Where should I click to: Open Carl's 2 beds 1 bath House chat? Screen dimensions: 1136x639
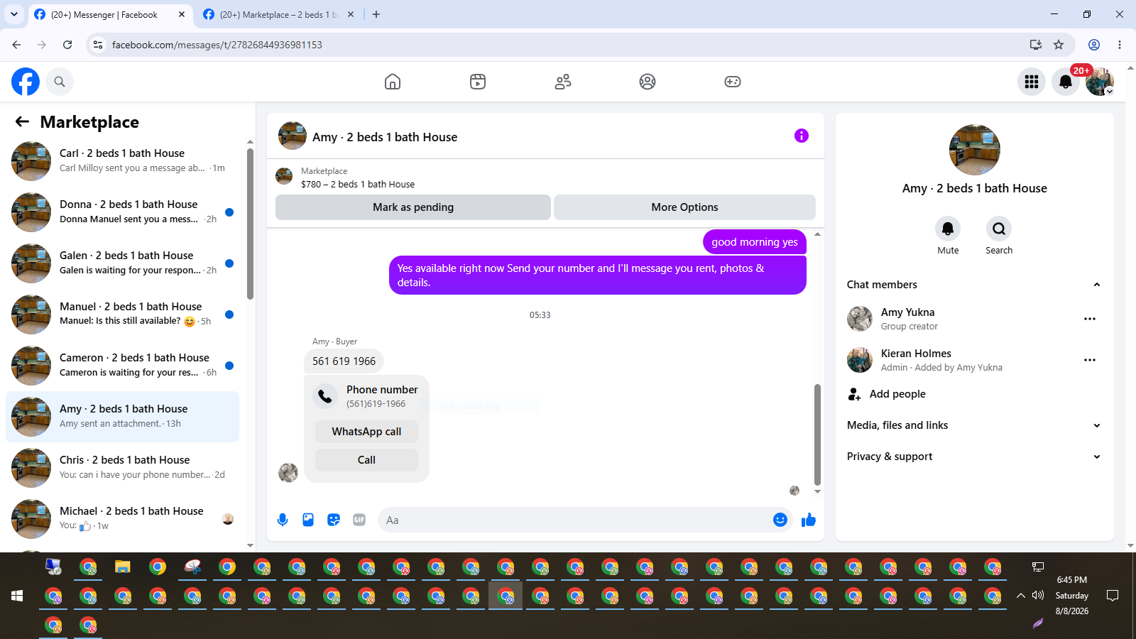[x=122, y=161]
